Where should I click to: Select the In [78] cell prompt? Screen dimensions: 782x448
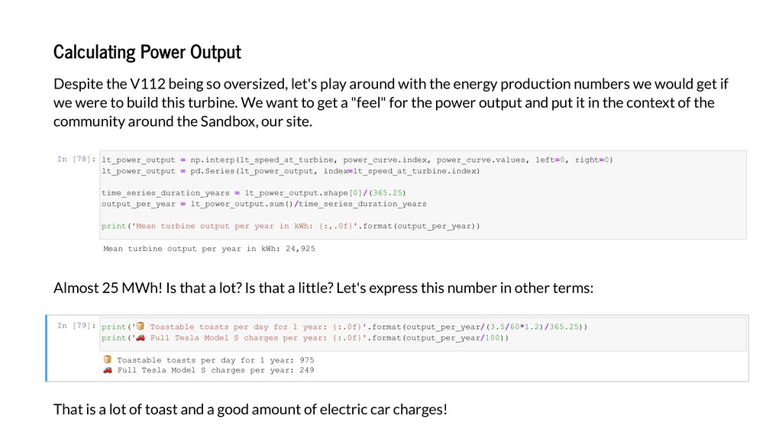pyautogui.click(x=76, y=159)
